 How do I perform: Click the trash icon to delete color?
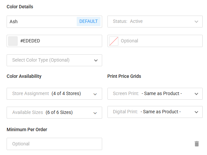pos(197,144)
